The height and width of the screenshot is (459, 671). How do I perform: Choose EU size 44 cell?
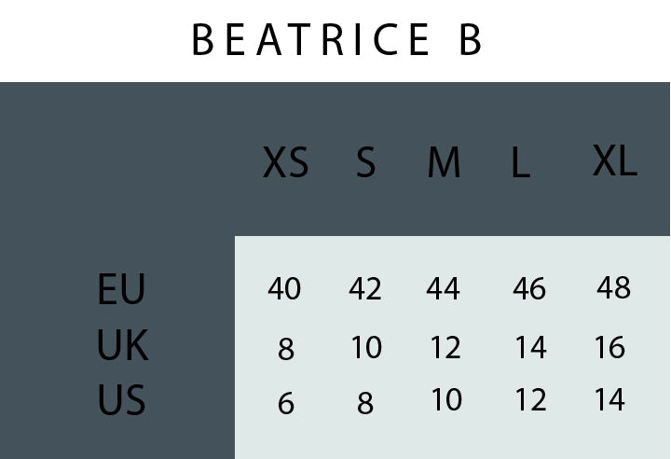click(443, 289)
